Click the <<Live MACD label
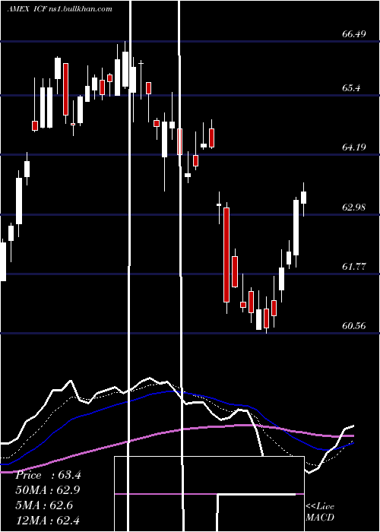The height and width of the screenshot is (532, 380). point(320,511)
